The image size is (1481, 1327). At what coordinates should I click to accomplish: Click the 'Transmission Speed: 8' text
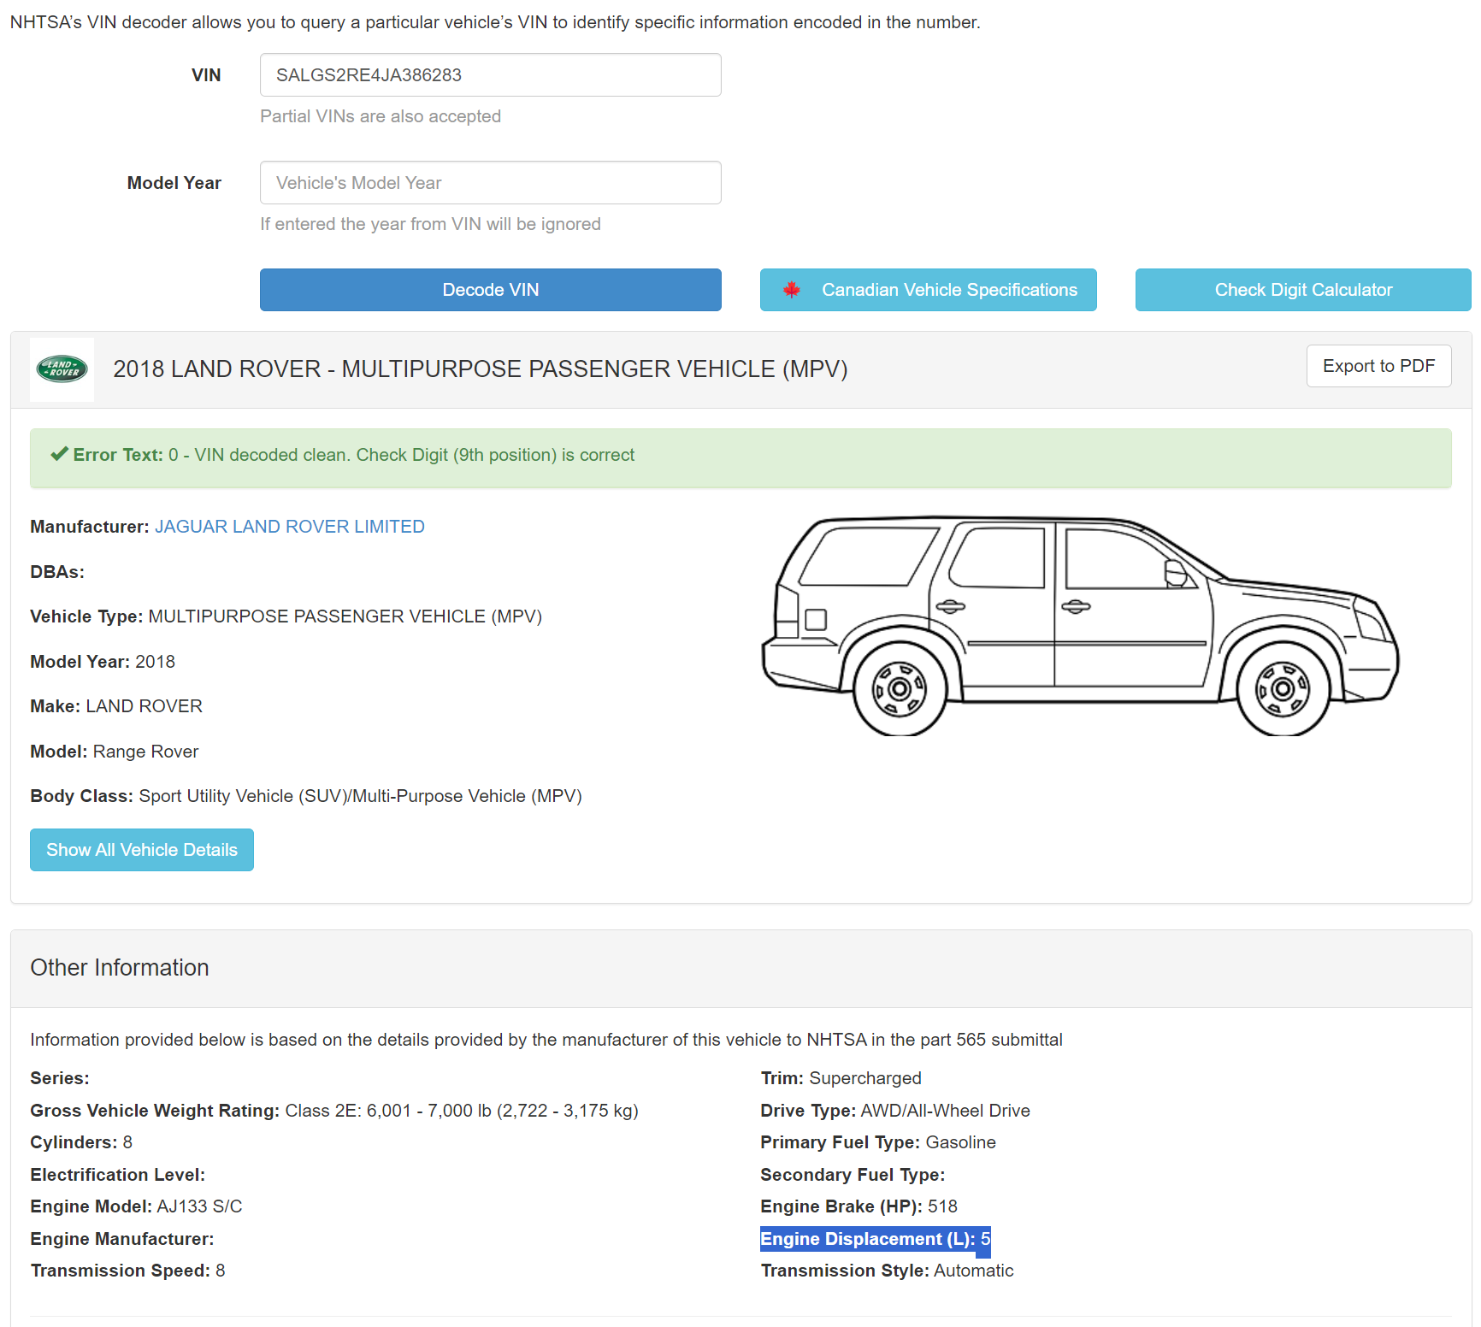(128, 1271)
